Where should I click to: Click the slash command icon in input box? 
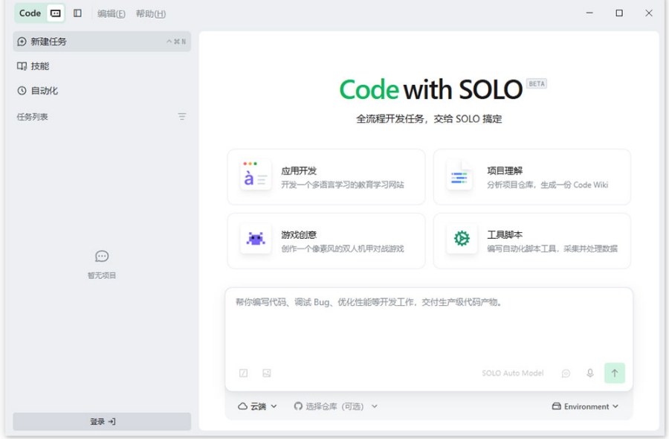243,374
